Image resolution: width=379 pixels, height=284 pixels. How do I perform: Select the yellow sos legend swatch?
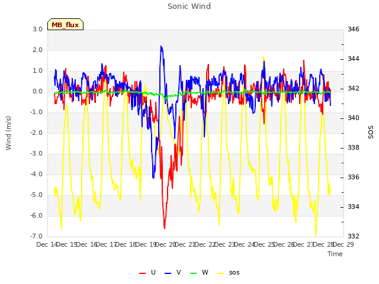tap(221, 273)
